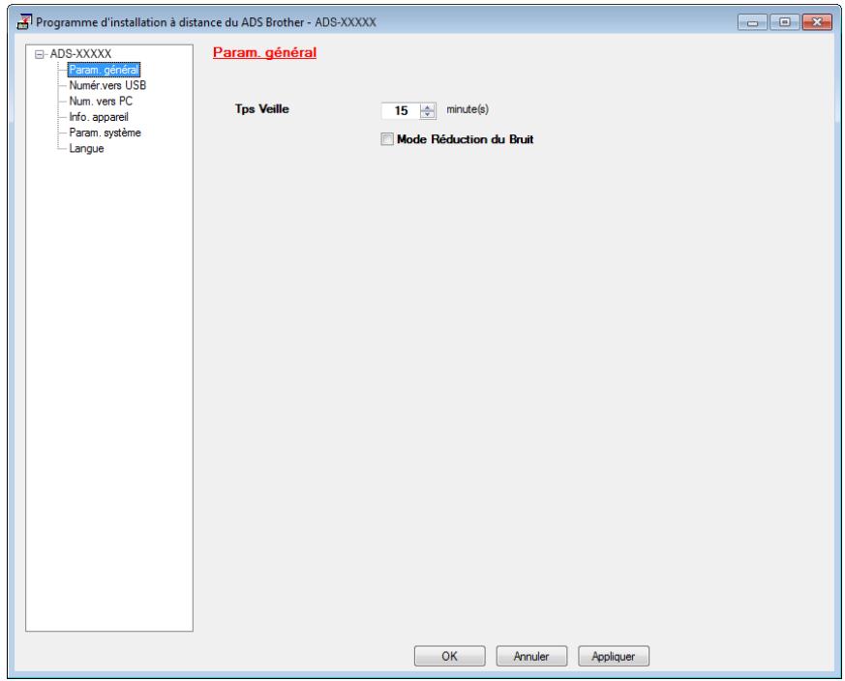845x681 pixels.
Task: Select the ADS-XXXXX root tree item
Action: (80, 54)
